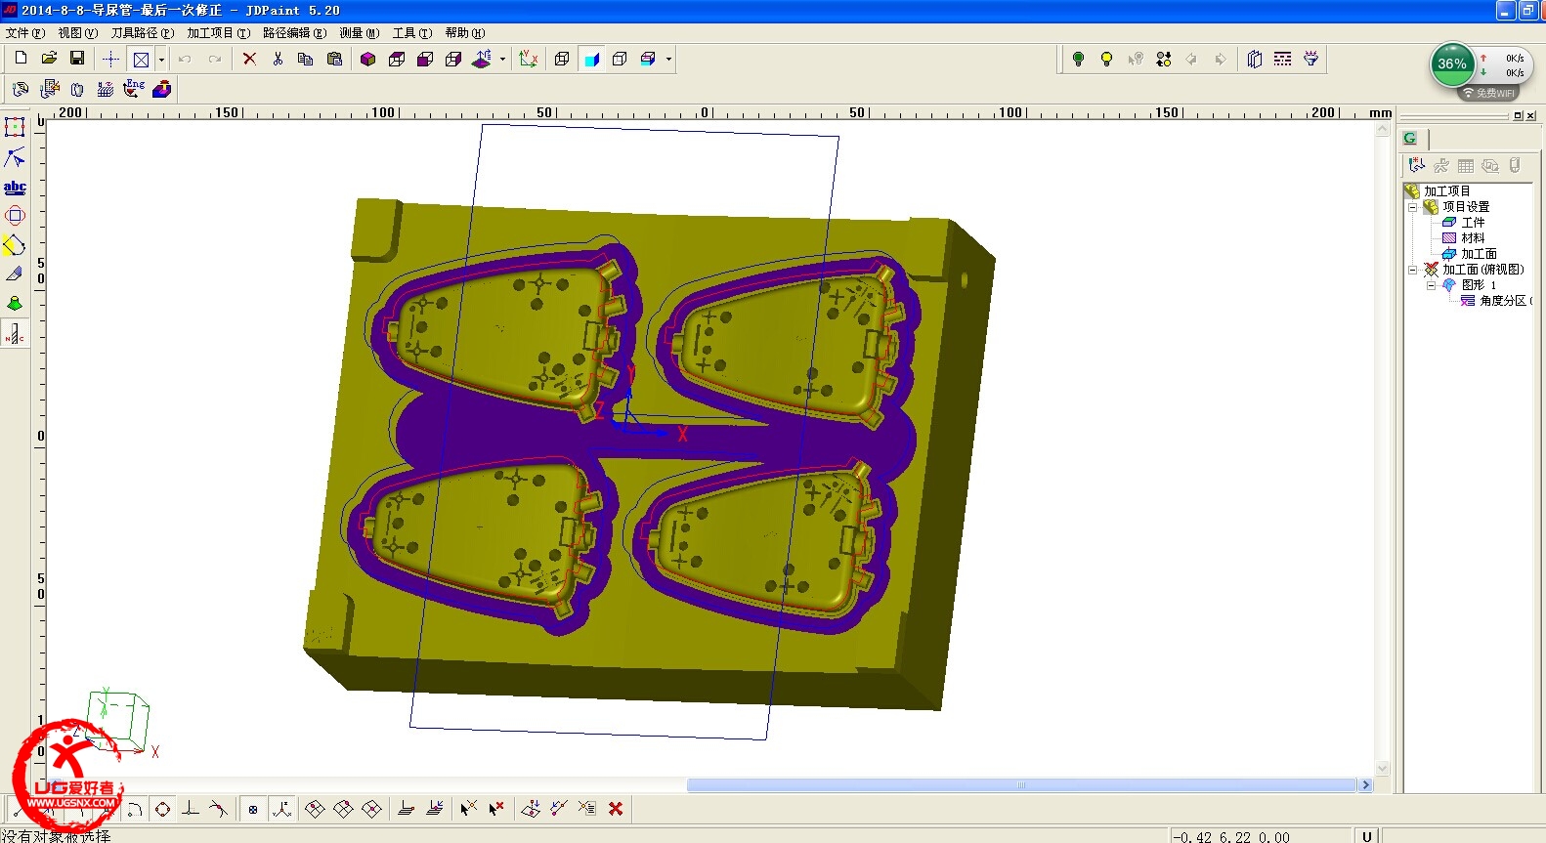Click the blue open-book icon in the right toolbar
The height and width of the screenshot is (843, 1546).
pyautogui.click(x=1255, y=59)
